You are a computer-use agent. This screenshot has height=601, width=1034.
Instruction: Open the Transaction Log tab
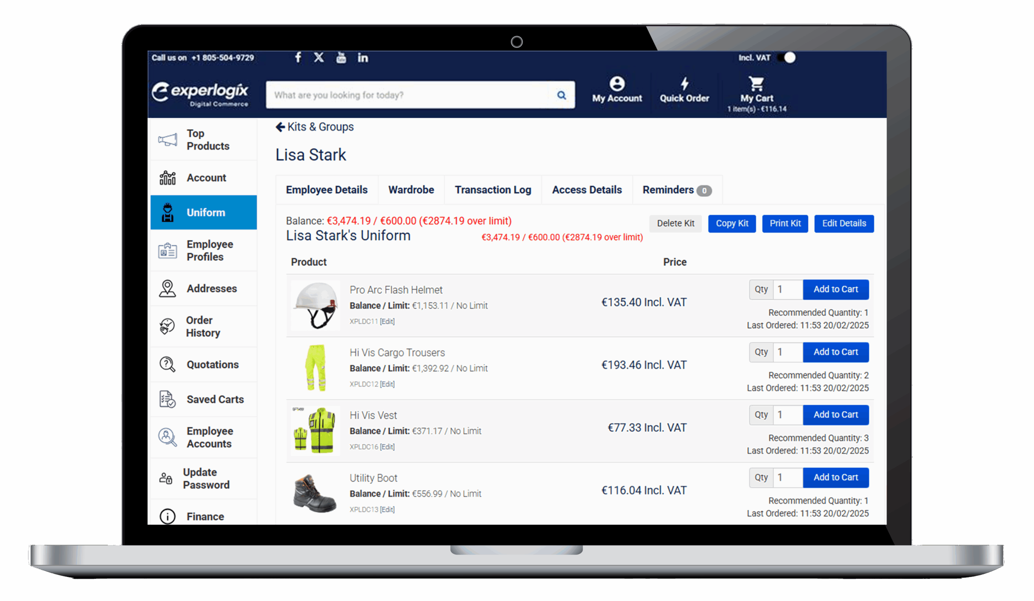pos(492,189)
